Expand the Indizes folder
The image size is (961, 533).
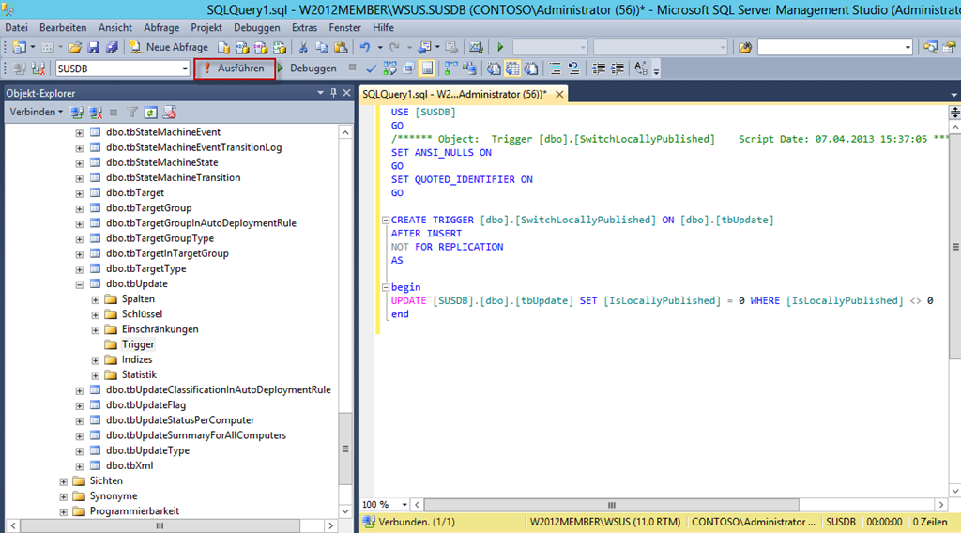point(95,360)
